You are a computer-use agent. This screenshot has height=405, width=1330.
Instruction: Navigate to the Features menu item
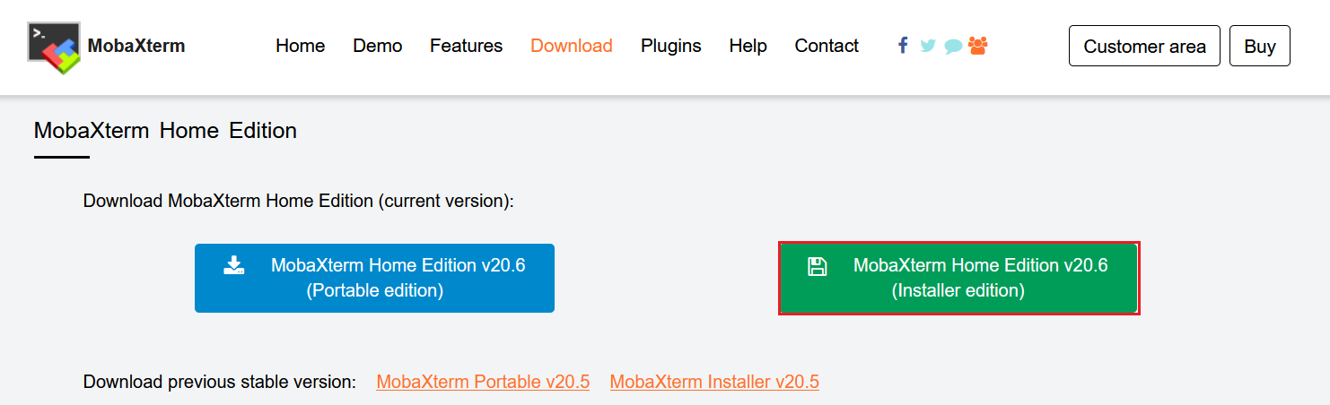point(466,46)
